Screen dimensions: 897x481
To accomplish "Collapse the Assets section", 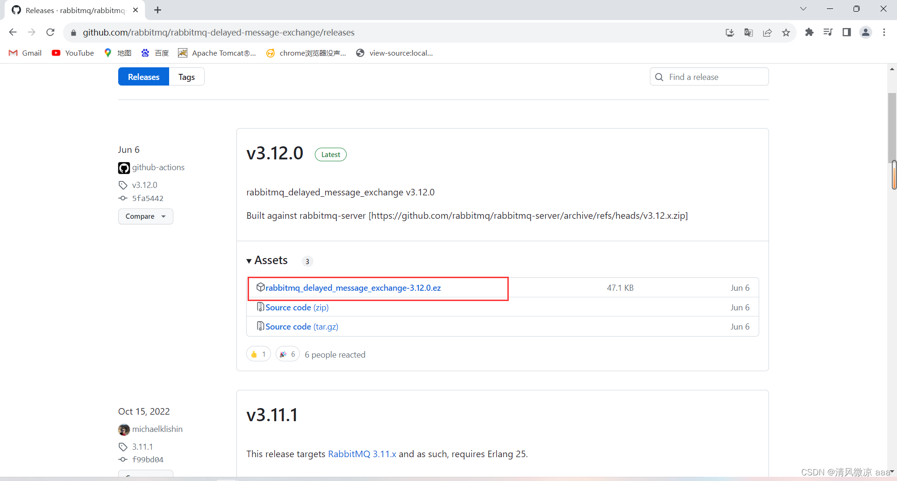I will click(x=267, y=260).
